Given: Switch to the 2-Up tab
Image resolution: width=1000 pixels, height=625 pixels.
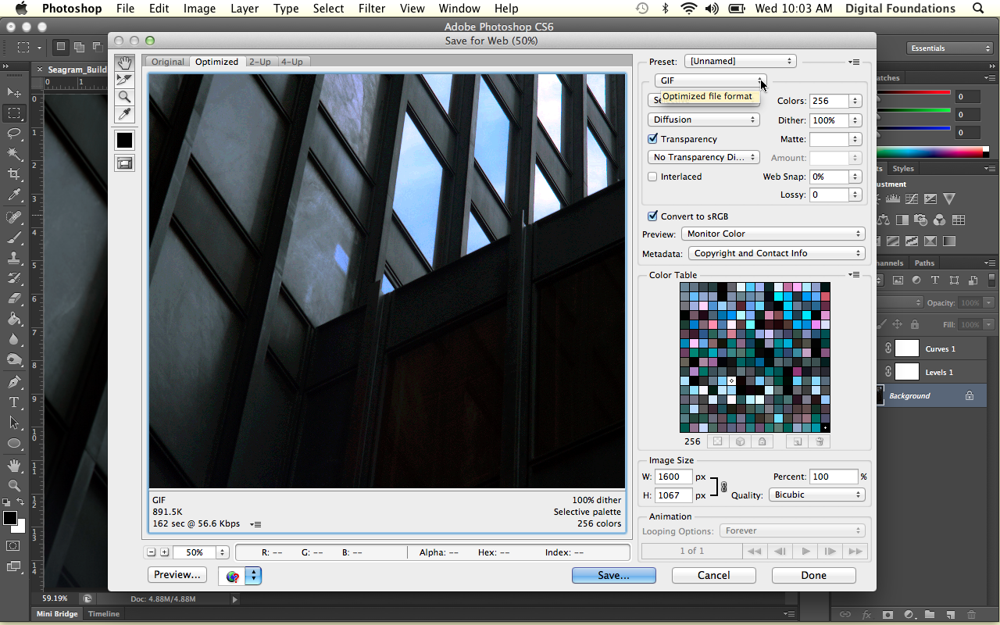Looking at the screenshot, I should coord(260,62).
